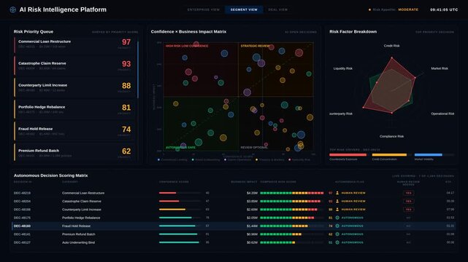Click the human review person icon for DEC-48219
468x262 pixels.
[337, 193]
